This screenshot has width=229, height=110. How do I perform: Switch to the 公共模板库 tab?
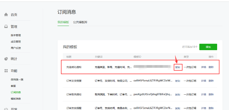[x=80, y=22]
